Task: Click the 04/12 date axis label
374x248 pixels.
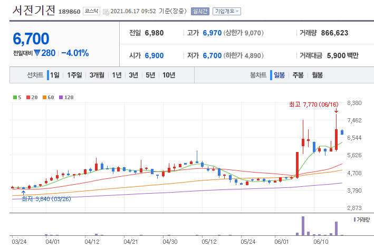Action: 92,242
